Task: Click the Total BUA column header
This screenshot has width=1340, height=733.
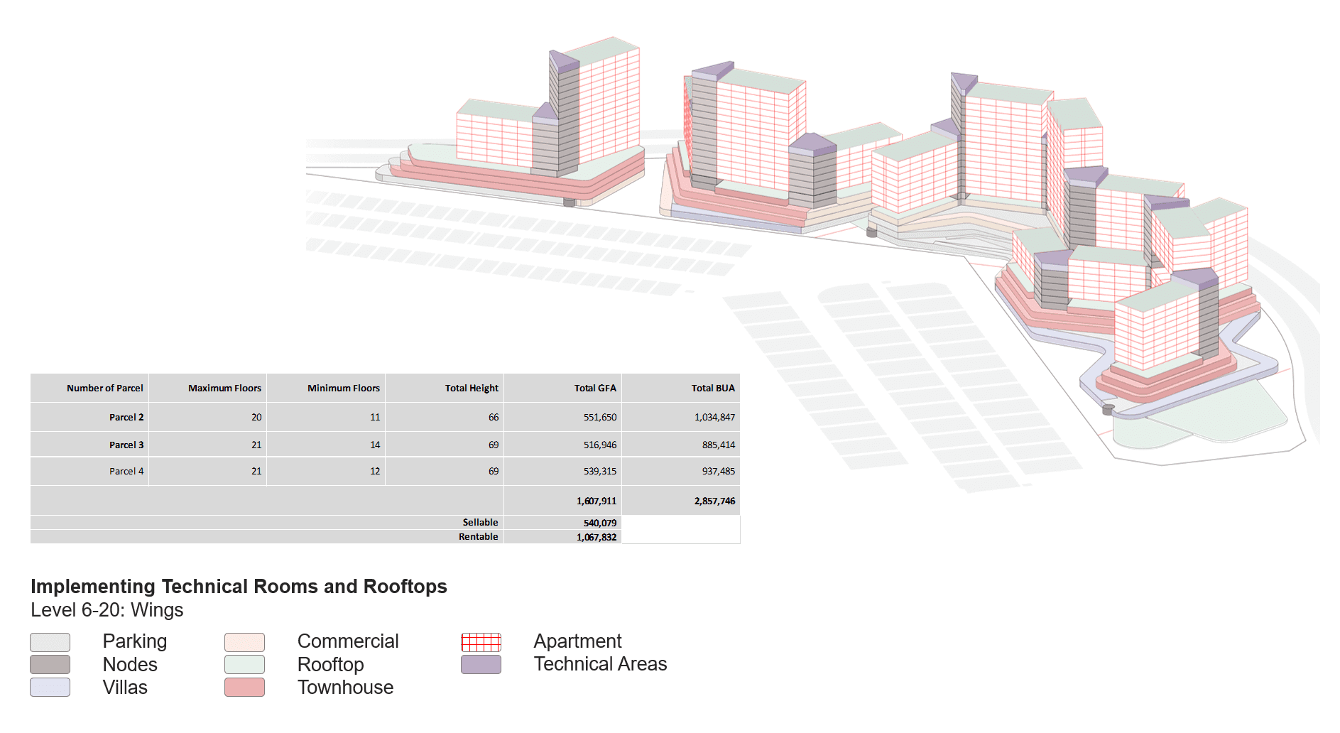Action: [x=713, y=389]
